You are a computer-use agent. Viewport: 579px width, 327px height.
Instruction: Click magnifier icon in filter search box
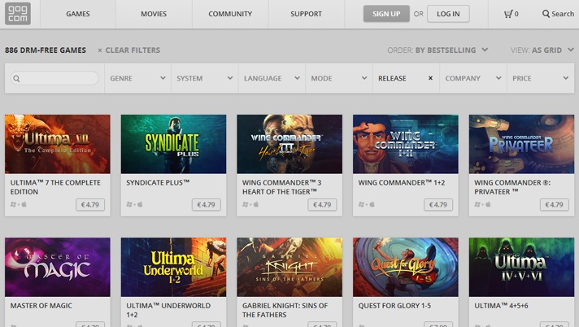coord(16,78)
